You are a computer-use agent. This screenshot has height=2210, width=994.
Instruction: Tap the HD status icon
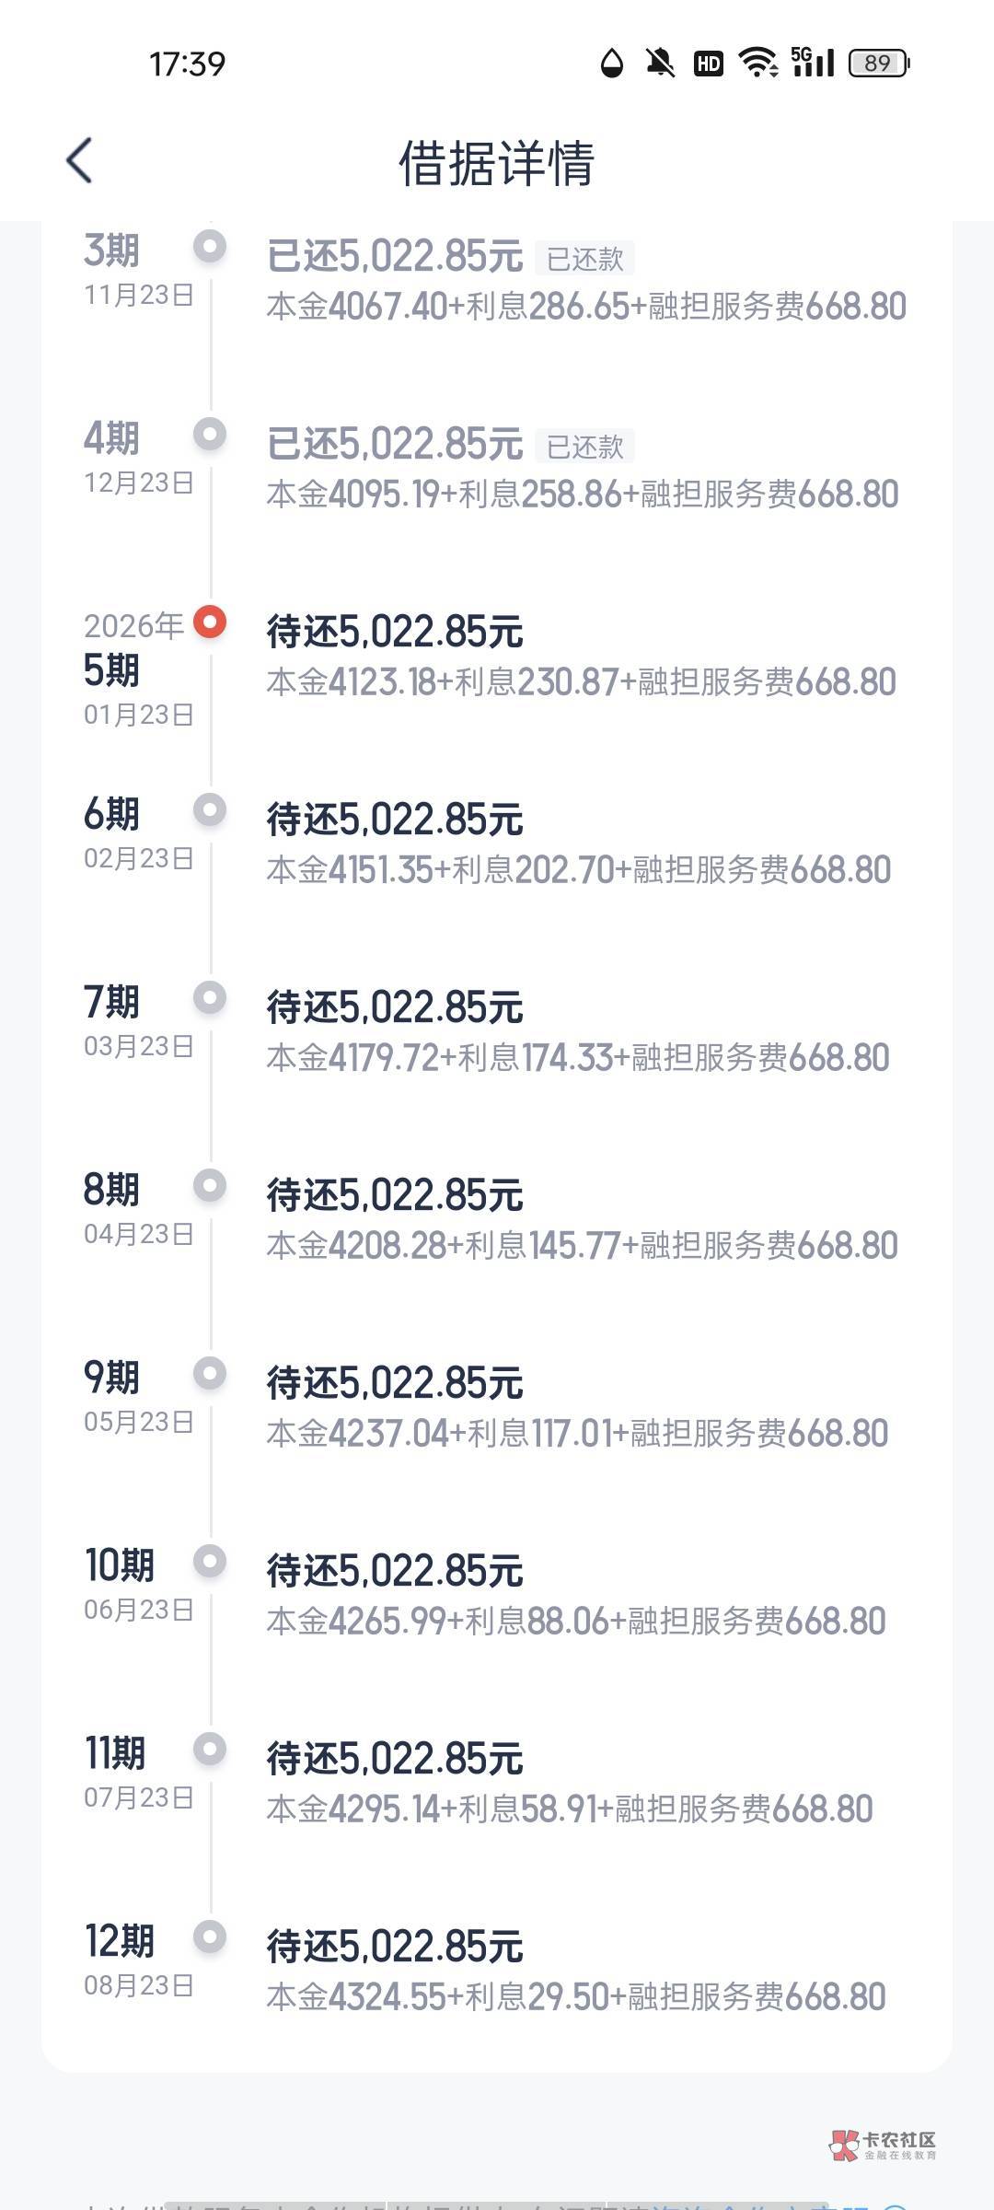point(708,63)
